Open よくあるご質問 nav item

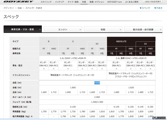click(132, 2)
